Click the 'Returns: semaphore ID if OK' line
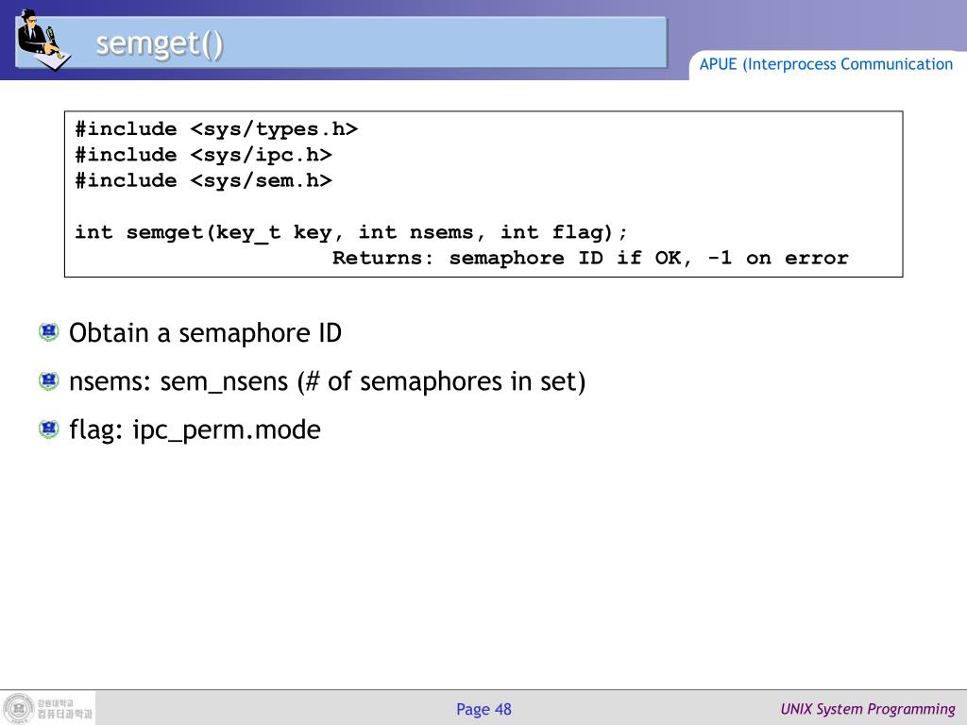 pos(590,258)
